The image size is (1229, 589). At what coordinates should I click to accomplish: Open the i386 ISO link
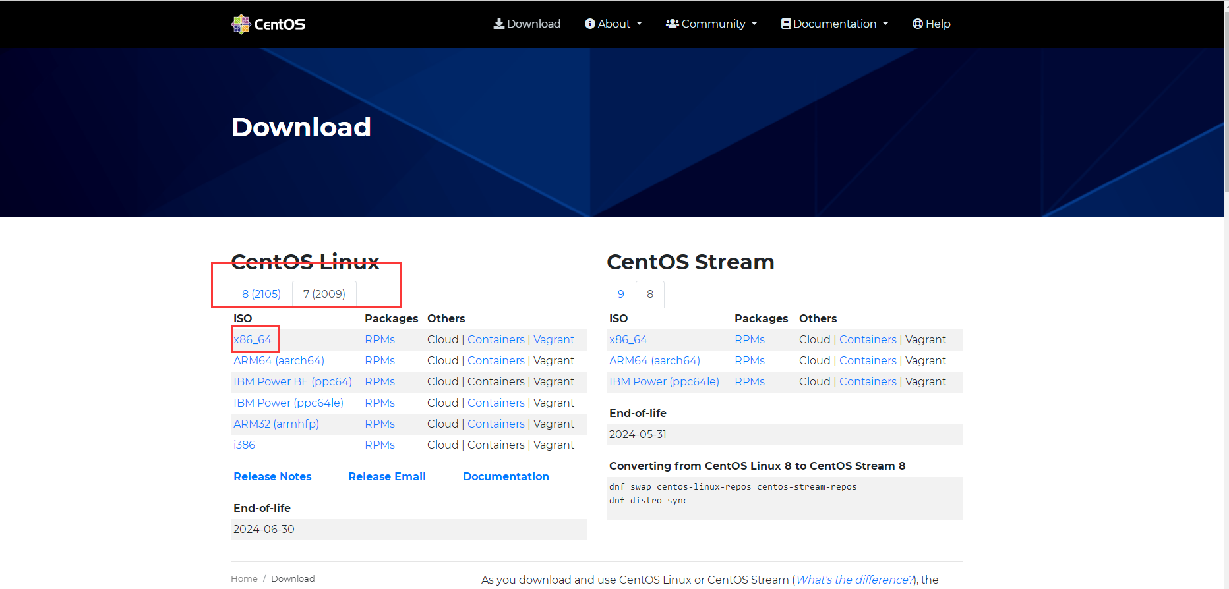coord(244,445)
